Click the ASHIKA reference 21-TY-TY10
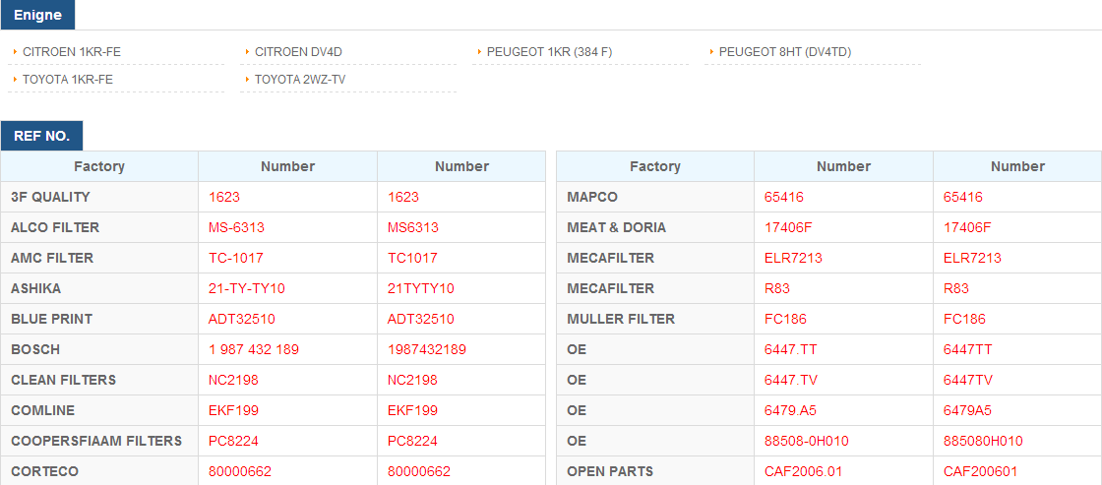The height and width of the screenshot is (485, 1102). 247,288
